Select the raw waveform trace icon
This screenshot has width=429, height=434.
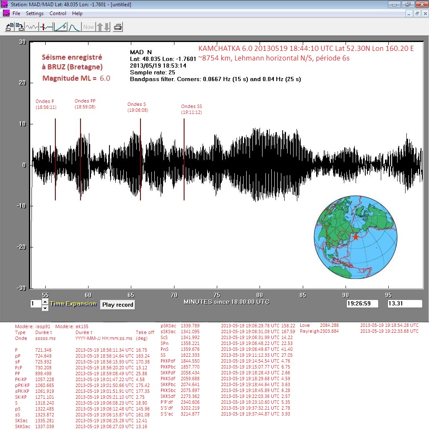pos(32,27)
